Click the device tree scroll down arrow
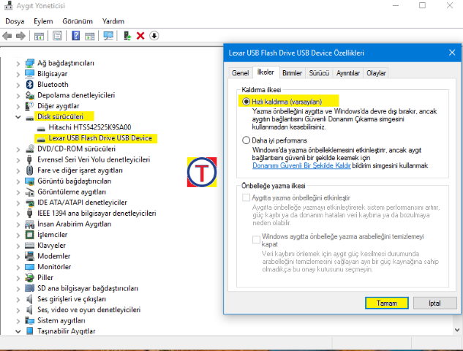 (457, 330)
